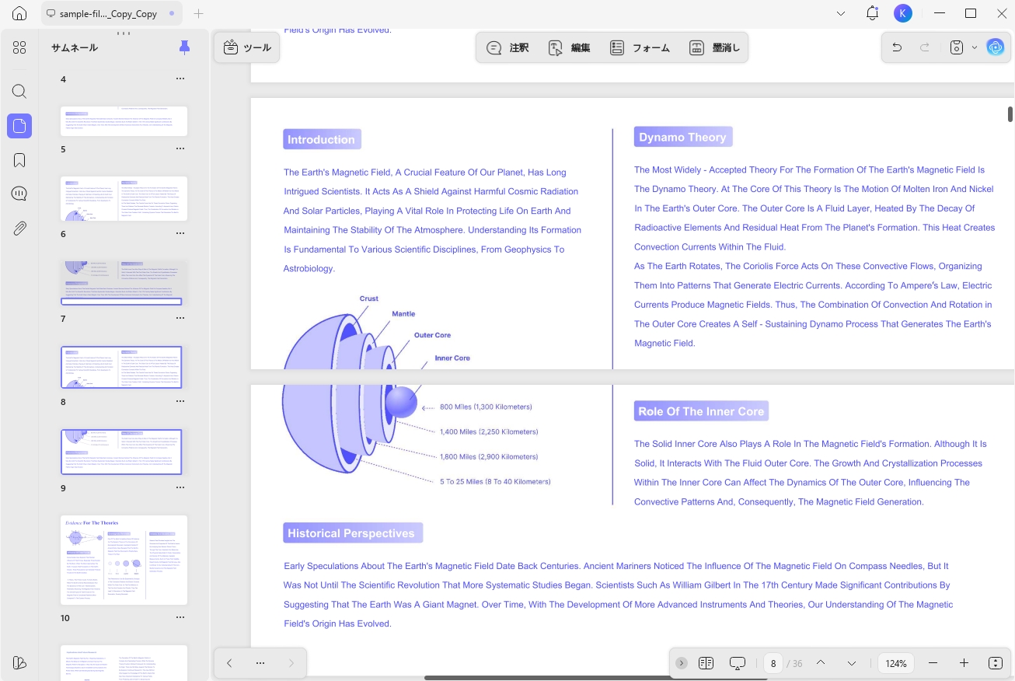Open the options menu for thumbnail page 7

[x=180, y=319]
